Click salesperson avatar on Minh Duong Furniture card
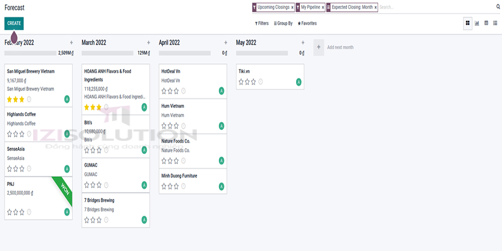Screen dimensions: 502x251 [x=221, y=186]
